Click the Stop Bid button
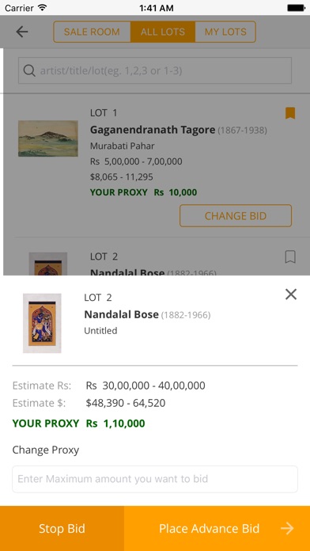The image size is (310, 551). [62, 529]
